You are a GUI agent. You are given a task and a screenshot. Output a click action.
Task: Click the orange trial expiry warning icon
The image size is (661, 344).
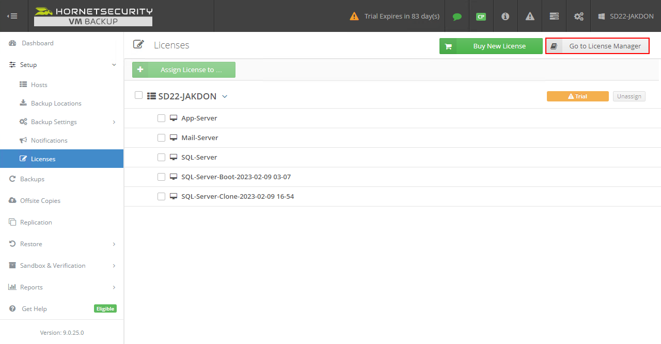click(354, 16)
